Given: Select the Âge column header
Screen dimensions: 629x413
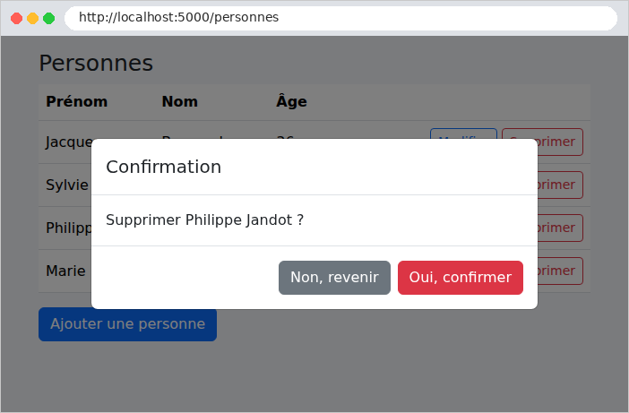Looking at the screenshot, I should (x=291, y=101).
